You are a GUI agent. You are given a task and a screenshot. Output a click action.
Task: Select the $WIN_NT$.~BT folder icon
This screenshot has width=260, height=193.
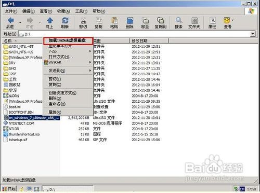6,46
